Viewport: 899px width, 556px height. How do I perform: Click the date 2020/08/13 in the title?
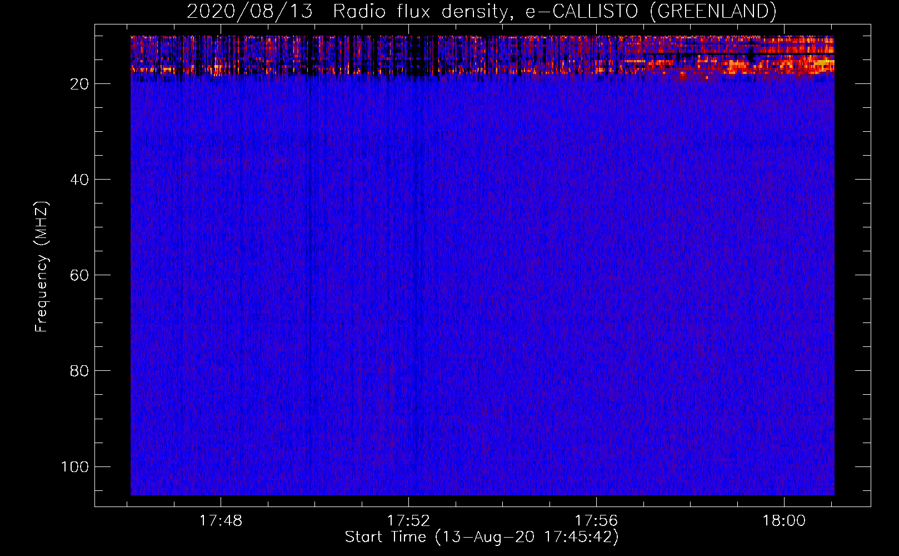tap(249, 11)
